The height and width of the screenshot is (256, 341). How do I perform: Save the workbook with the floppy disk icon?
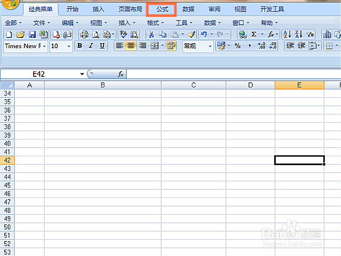click(x=32, y=35)
